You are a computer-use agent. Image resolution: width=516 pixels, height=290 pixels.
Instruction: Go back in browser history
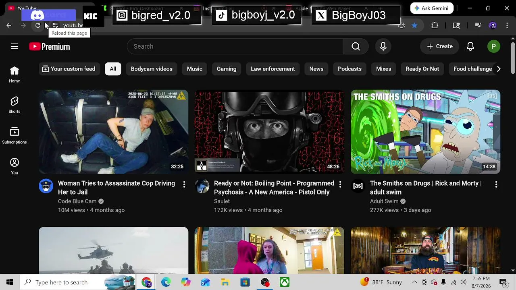[9, 25]
